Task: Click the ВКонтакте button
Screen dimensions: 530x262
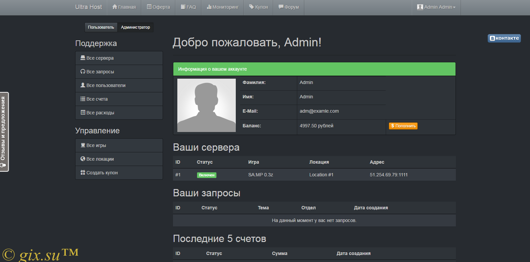Action: 504,38
